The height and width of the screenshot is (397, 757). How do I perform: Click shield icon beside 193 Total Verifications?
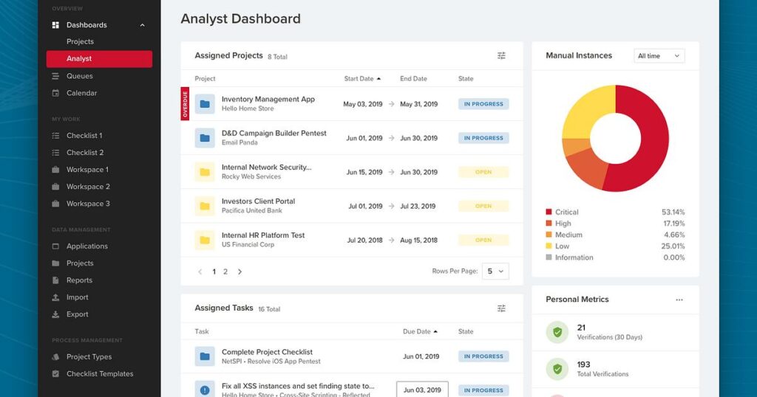coord(557,369)
